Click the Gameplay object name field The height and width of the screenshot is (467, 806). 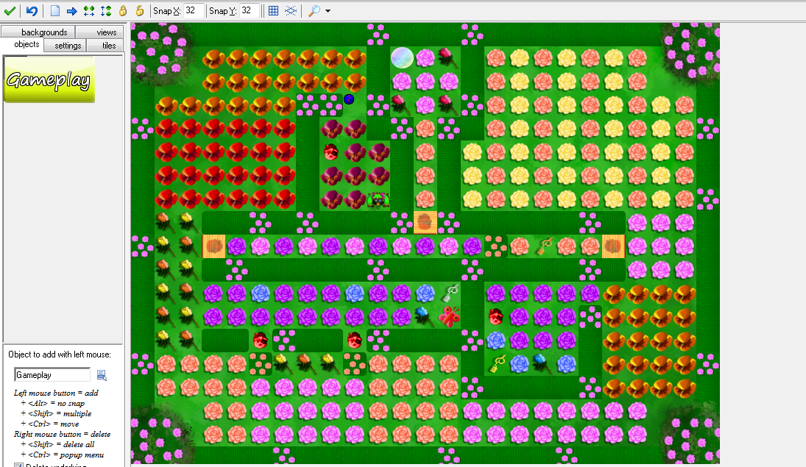52,375
